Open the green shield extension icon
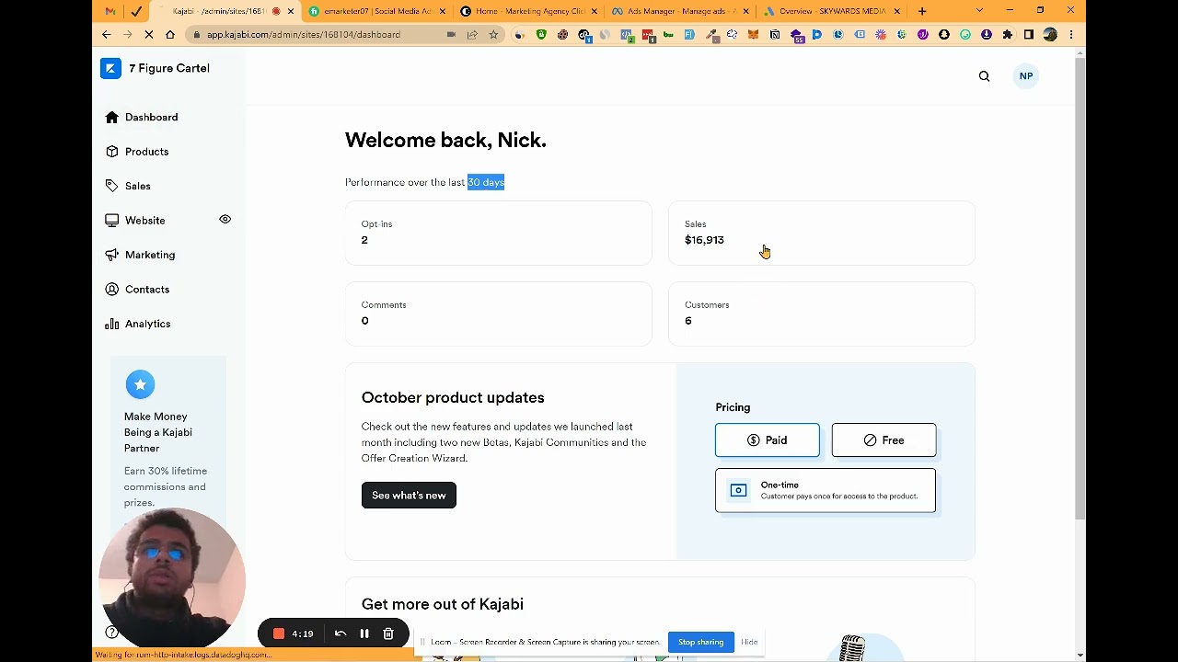The width and height of the screenshot is (1178, 662). tap(541, 34)
